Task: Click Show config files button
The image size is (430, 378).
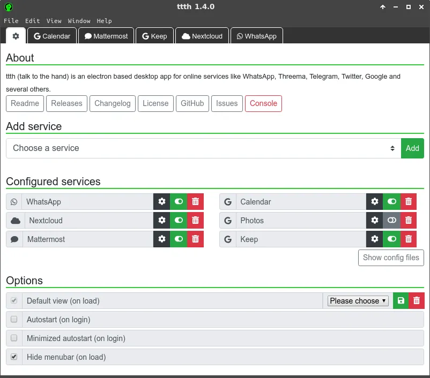Action: [391, 258]
